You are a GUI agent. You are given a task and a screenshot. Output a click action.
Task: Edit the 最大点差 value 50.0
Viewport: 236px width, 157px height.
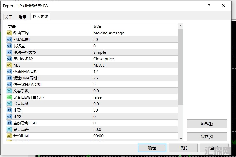point(135,129)
